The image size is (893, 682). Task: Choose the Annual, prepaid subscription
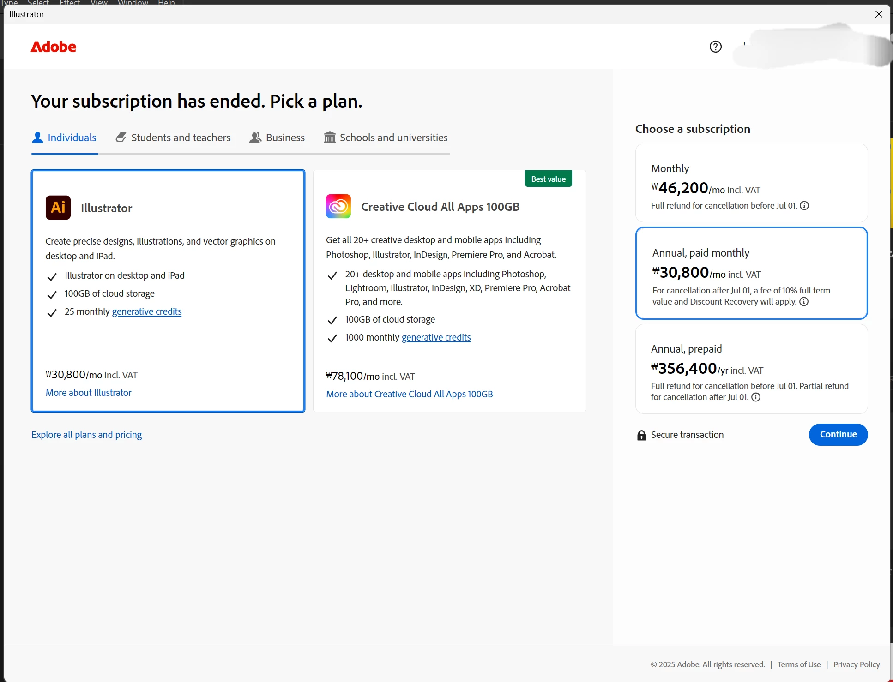(x=751, y=369)
